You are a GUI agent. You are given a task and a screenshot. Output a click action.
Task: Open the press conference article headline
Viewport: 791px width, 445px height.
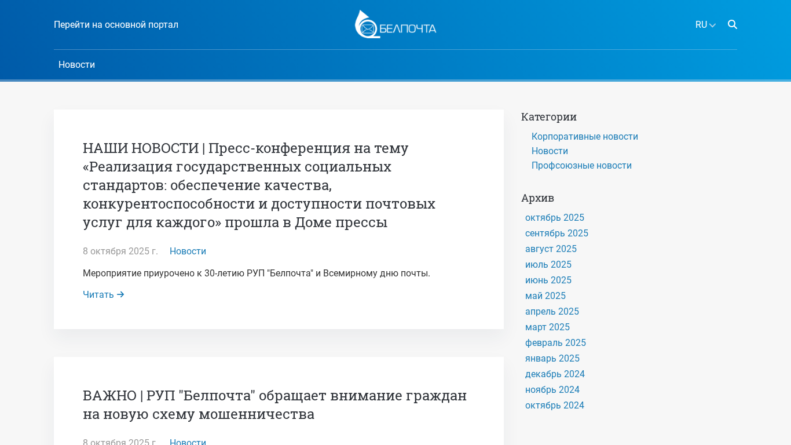pos(259,185)
